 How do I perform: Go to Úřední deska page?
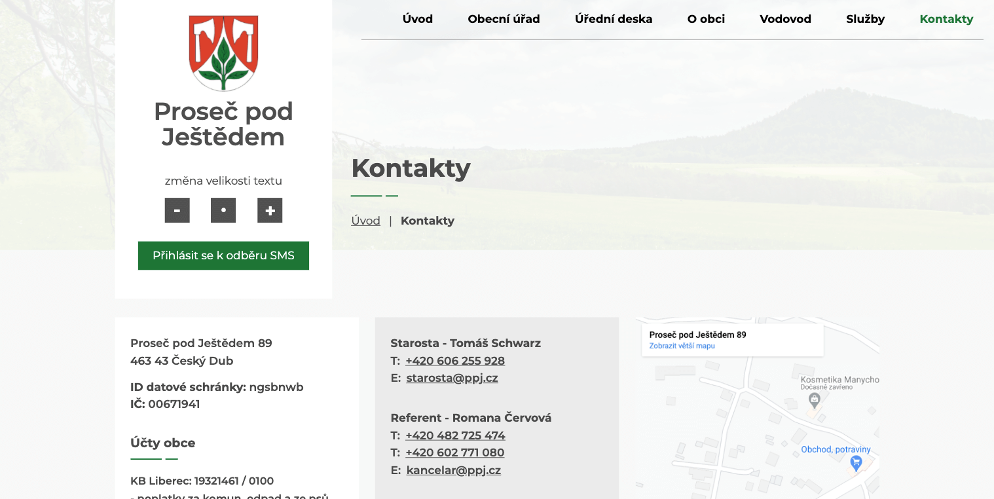click(x=613, y=19)
